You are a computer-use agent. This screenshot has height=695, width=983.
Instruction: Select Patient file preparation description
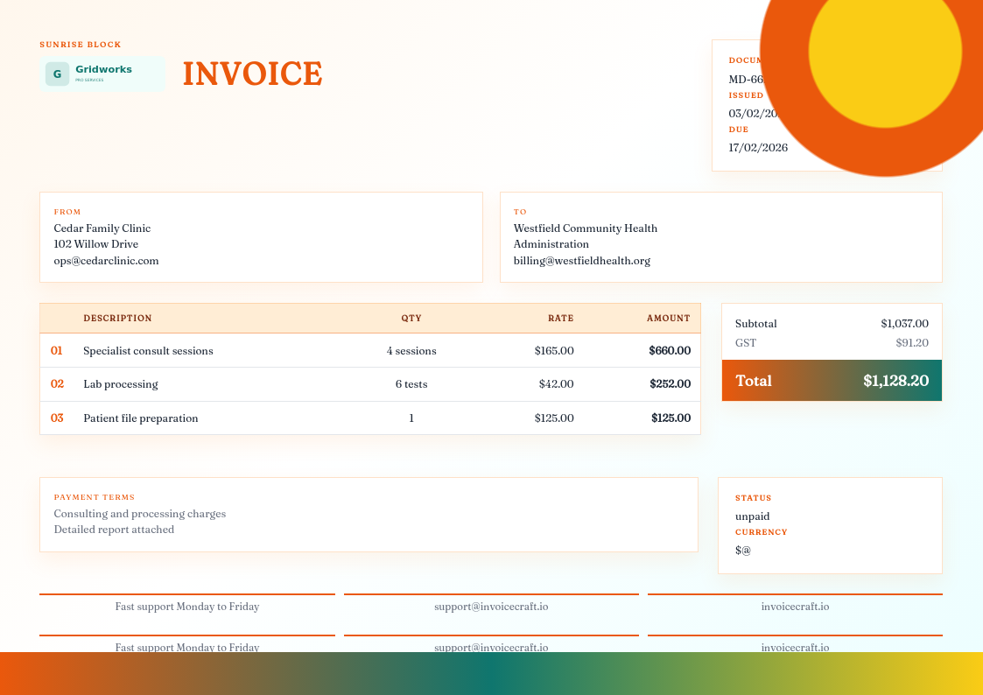point(140,418)
